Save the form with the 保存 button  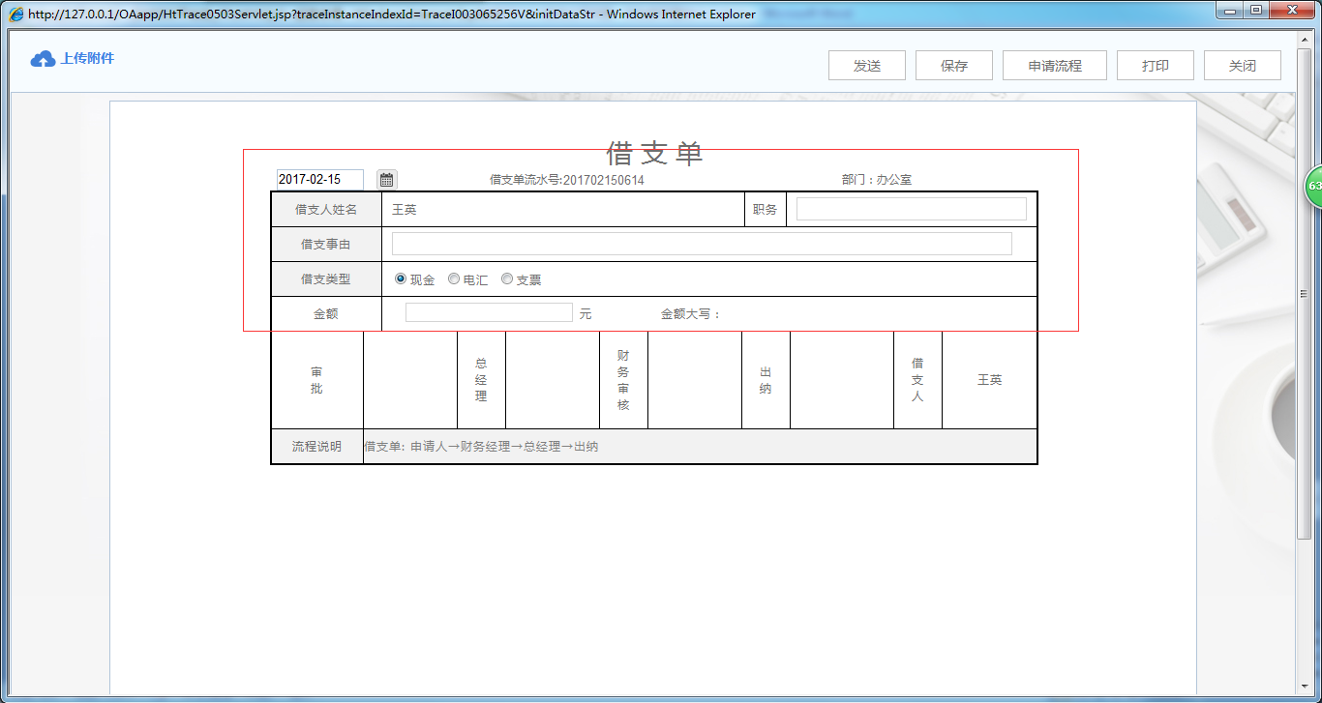point(953,65)
